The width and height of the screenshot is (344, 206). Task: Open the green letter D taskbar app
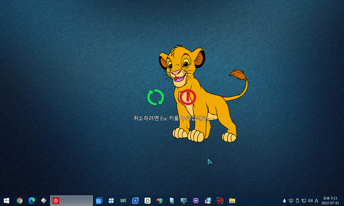pos(148,201)
